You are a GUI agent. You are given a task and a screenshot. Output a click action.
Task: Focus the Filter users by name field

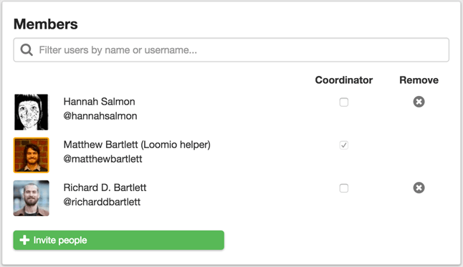(231, 50)
